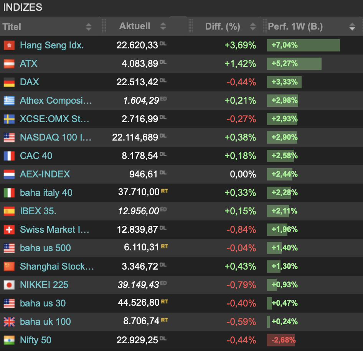Open the baha us 500 link
Screen dimensions: 363x351
[x=45, y=248]
